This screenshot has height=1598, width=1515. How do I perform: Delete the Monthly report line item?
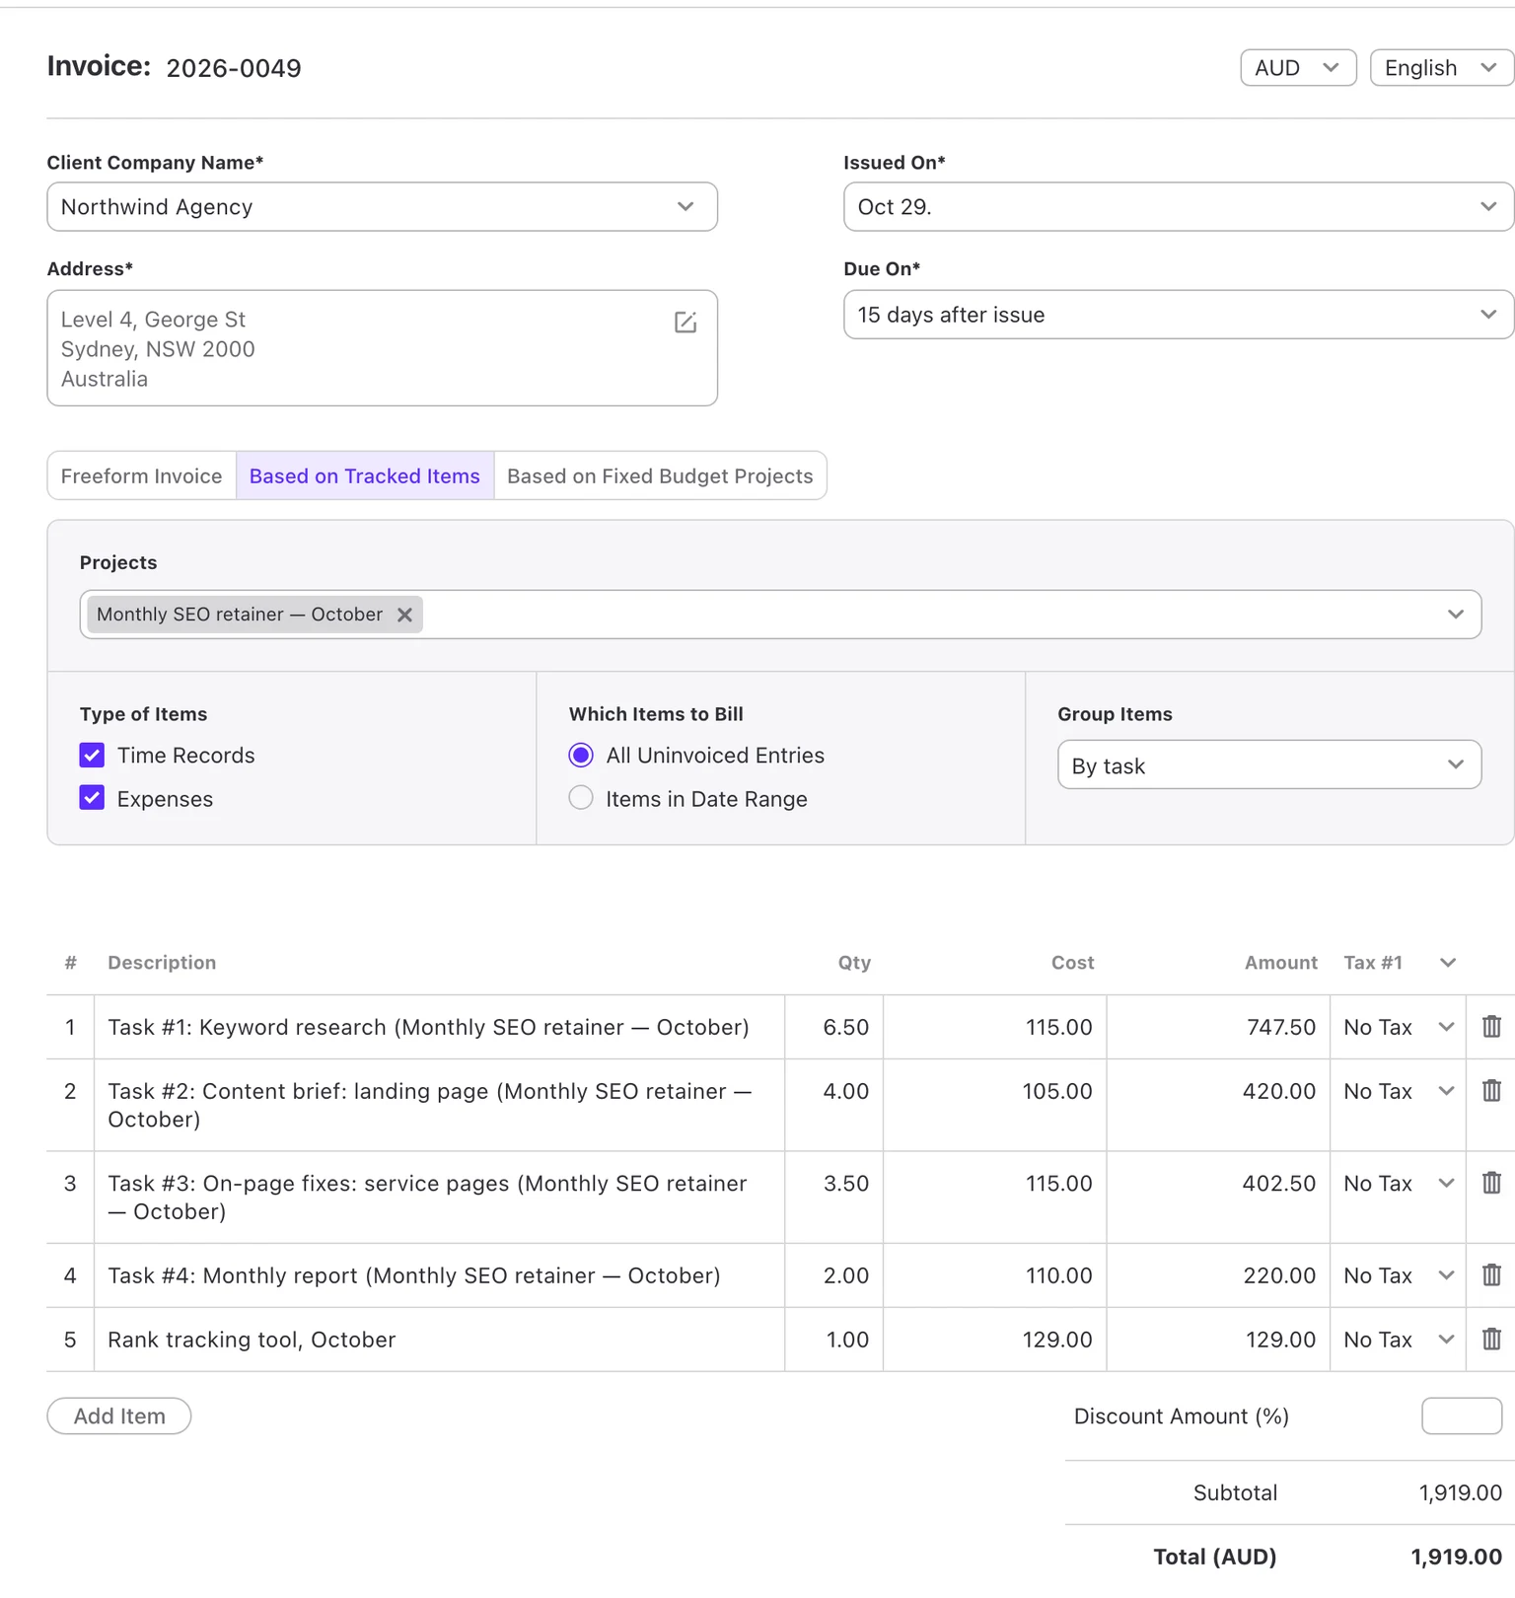pyautogui.click(x=1491, y=1275)
